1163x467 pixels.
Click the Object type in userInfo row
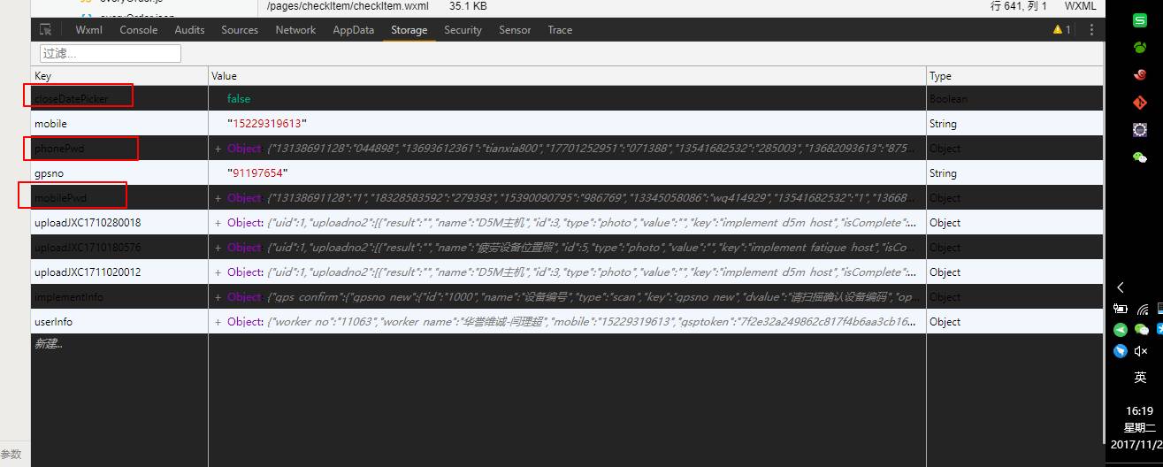(945, 322)
